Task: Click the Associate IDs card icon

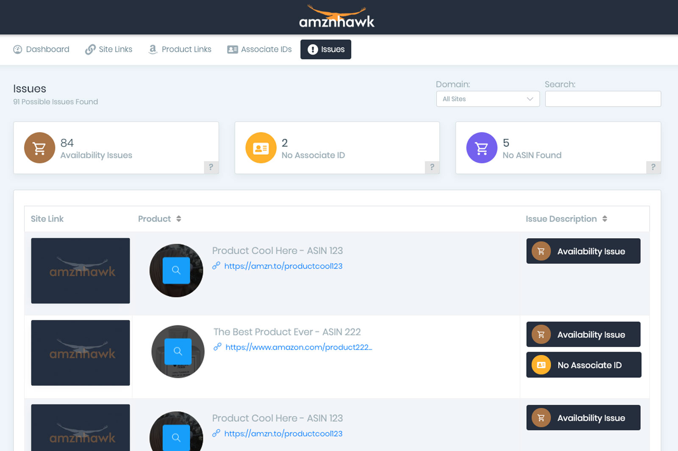Action: [x=233, y=49]
